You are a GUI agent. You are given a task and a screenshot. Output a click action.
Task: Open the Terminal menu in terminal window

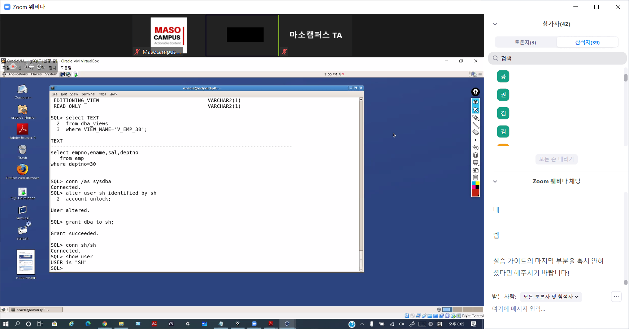(x=88, y=94)
